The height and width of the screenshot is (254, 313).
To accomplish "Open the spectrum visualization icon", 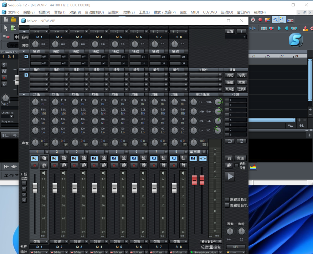I will [253, 167].
